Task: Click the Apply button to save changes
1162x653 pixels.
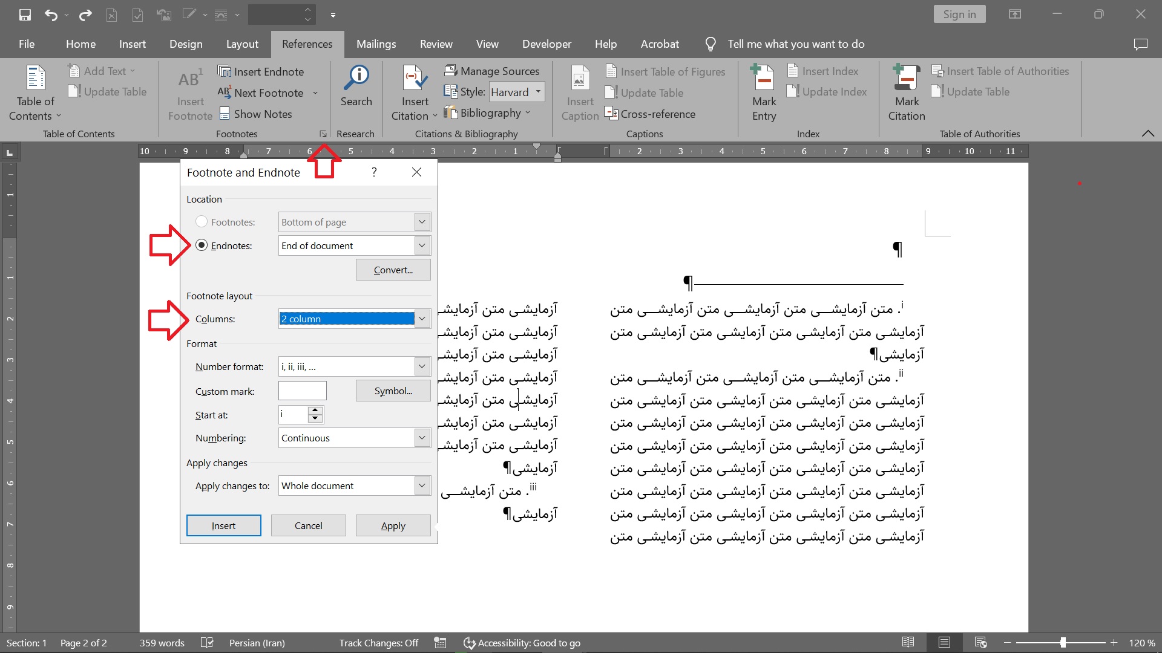Action: point(392,525)
